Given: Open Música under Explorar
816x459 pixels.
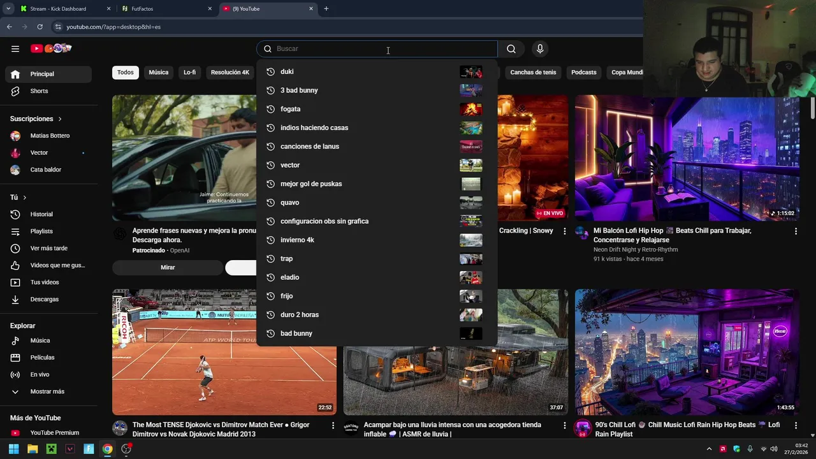Looking at the screenshot, I should click(x=48, y=340).
